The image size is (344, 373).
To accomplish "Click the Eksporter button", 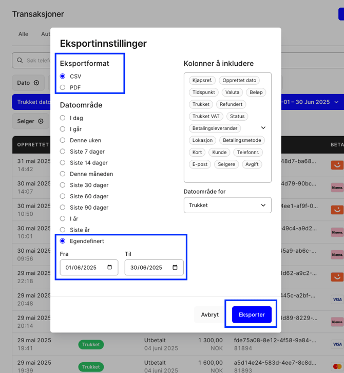I will click(252, 314).
